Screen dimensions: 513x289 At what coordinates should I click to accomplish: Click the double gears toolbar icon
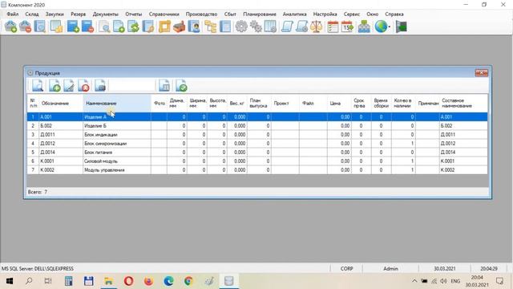(256, 26)
